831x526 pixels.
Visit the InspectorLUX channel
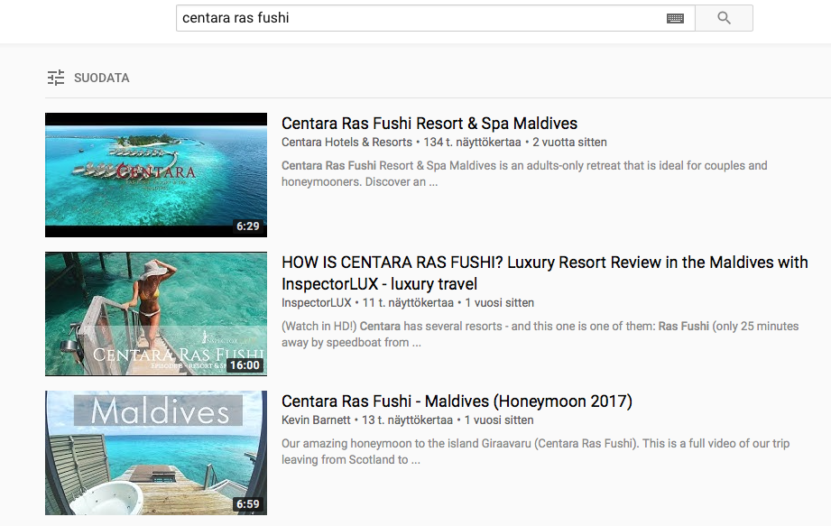316,303
